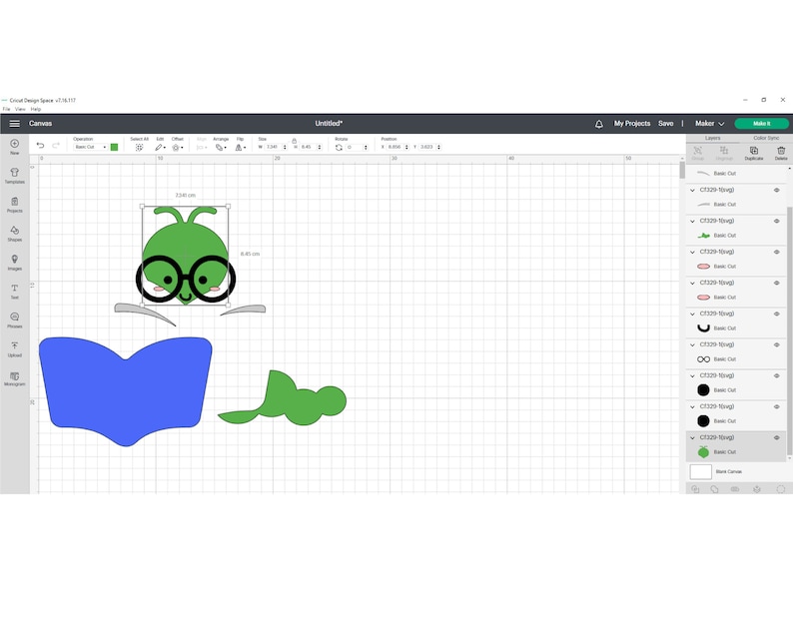Click the Slice icon at panel bottom

[x=695, y=489]
